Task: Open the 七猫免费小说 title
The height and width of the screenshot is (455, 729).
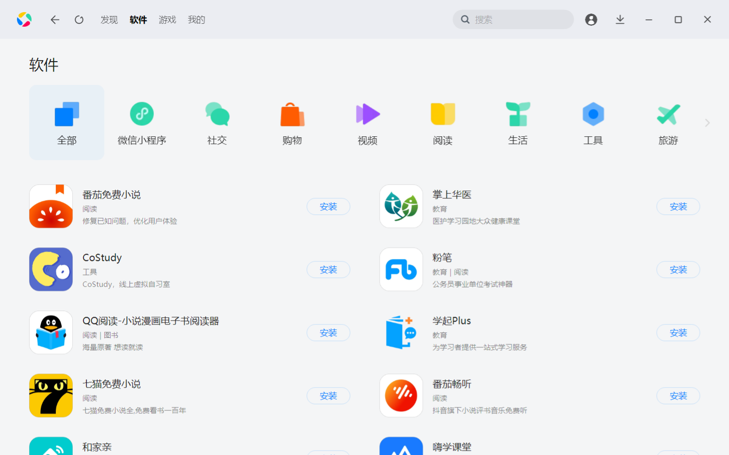Action: [112, 384]
